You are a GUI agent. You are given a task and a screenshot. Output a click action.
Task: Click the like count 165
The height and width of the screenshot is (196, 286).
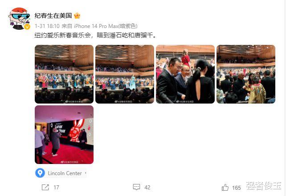237,188
